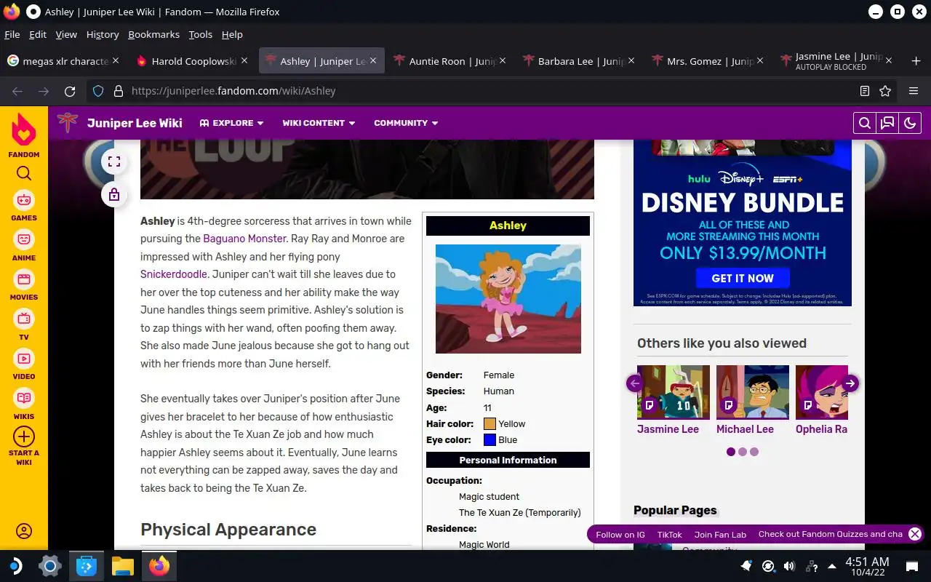Viewport: 931px width, 582px height.
Task: Open the File menu
Action: [x=12, y=34]
